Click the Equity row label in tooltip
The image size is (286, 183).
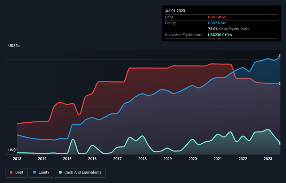click(170, 23)
